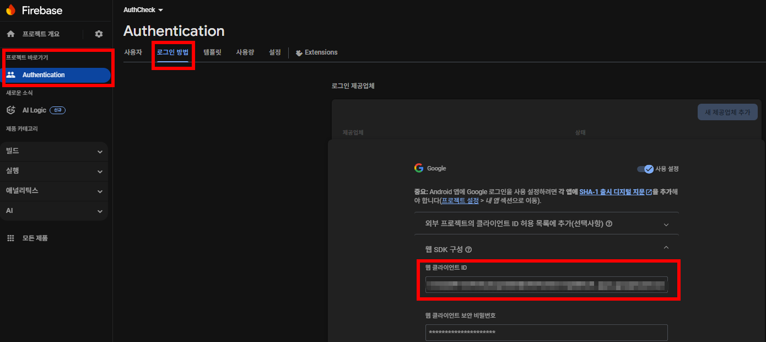This screenshot has height=342, width=766.
Task: Click help icon beside 웹 SDK 구성
Action: pyautogui.click(x=468, y=250)
